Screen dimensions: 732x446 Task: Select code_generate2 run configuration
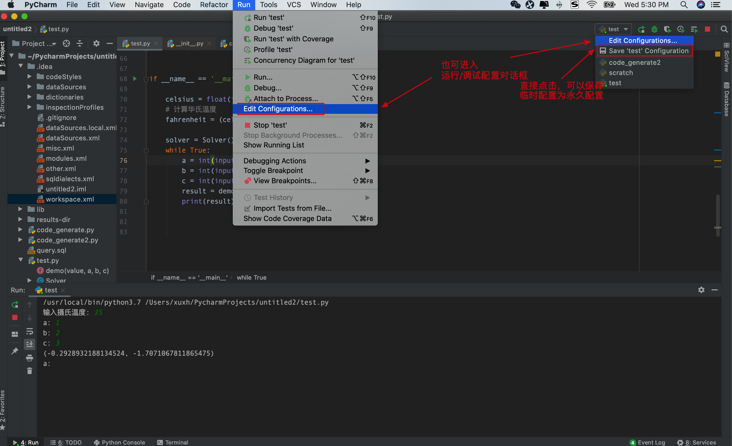pos(645,62)
